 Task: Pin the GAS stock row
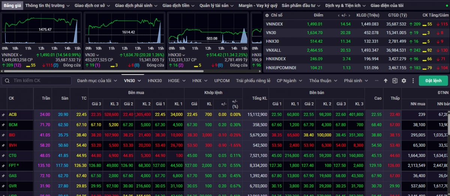click(x=3, y=175)
